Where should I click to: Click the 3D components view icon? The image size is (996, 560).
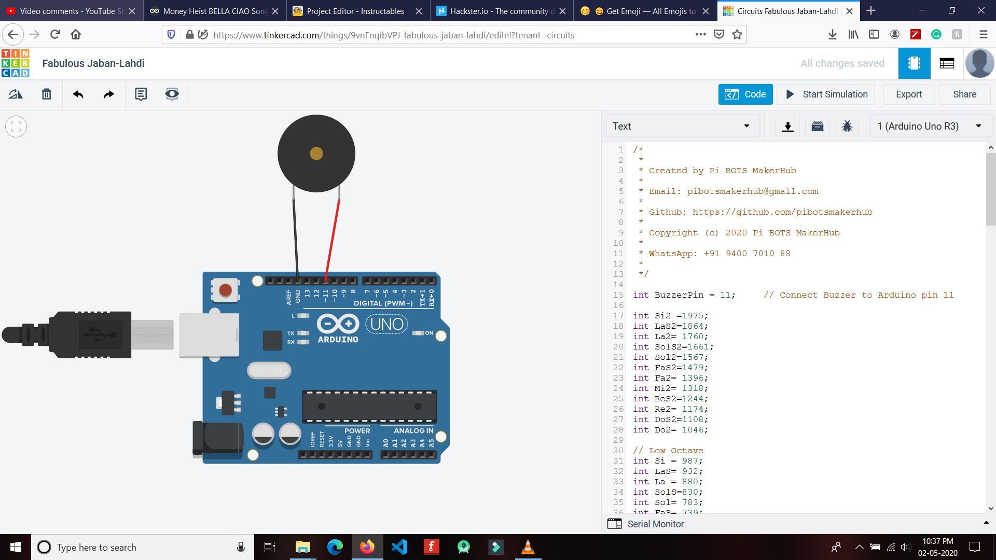(915, 63)
